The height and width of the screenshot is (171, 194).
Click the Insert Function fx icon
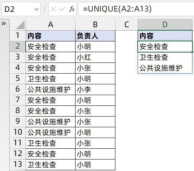72,9
